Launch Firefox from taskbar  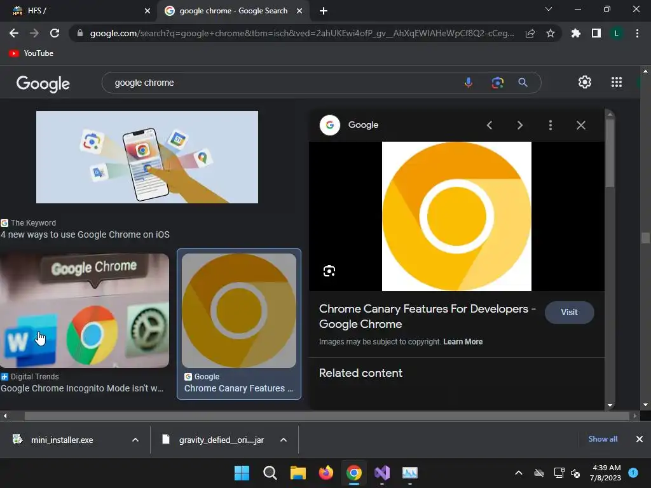click(326, 473)
